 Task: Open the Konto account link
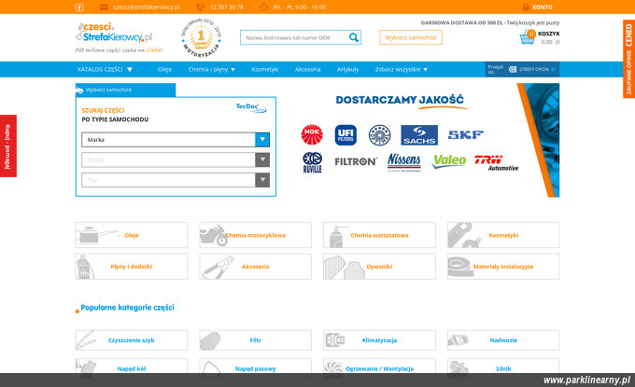pos(543,7)
